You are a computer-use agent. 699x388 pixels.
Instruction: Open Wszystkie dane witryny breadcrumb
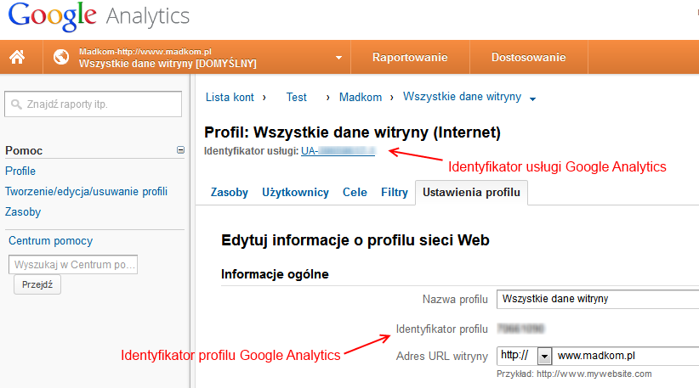463,97
